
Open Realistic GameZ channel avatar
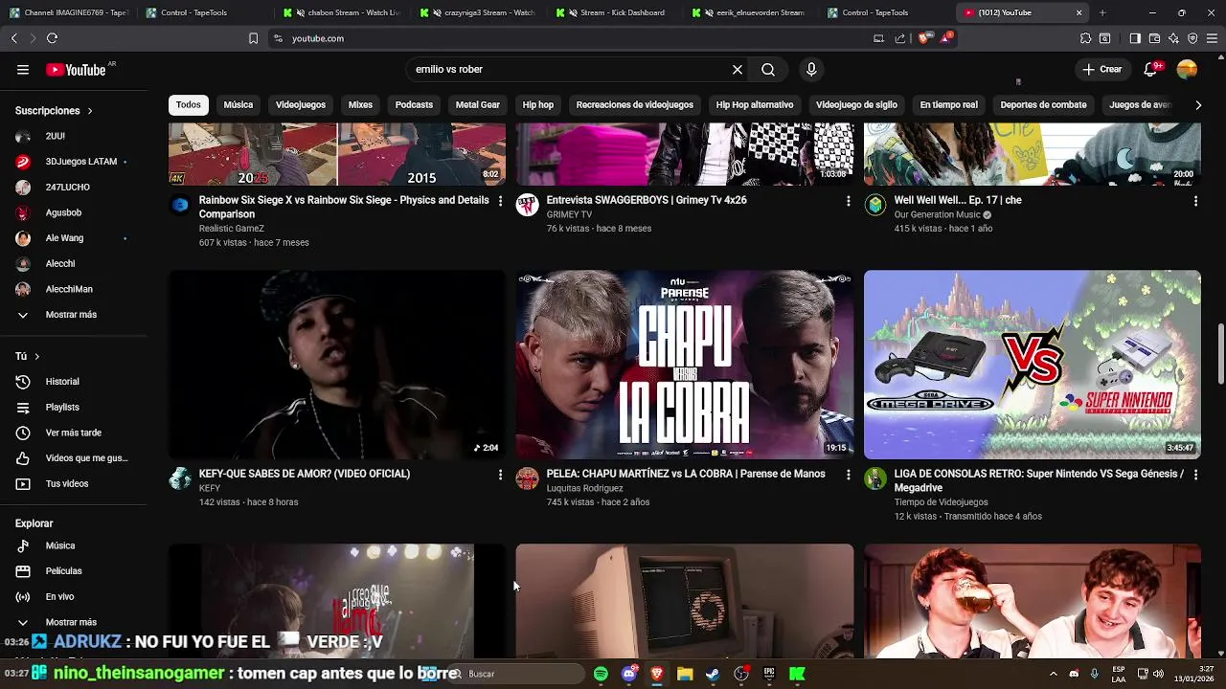coord(180,205)
